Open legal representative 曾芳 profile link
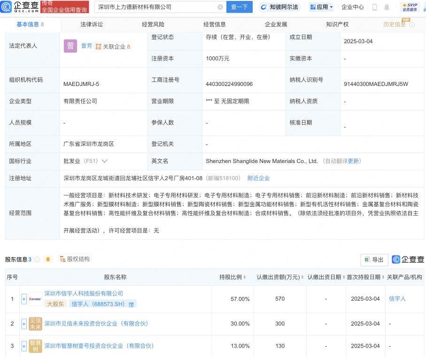Image resolution: width=426 pixels, height=357 pixels. 87,46
